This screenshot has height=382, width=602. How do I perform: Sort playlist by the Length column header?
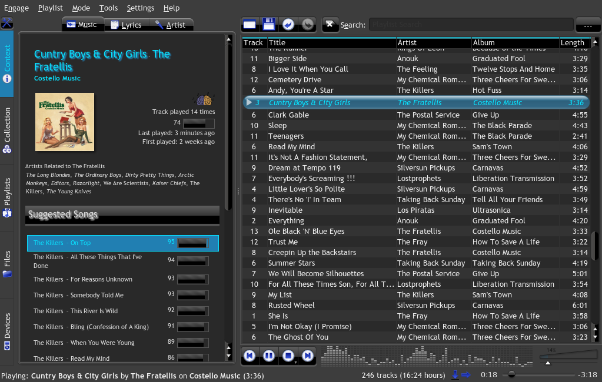coord(574,42)
